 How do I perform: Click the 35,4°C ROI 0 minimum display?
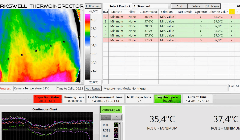[162, 119]
